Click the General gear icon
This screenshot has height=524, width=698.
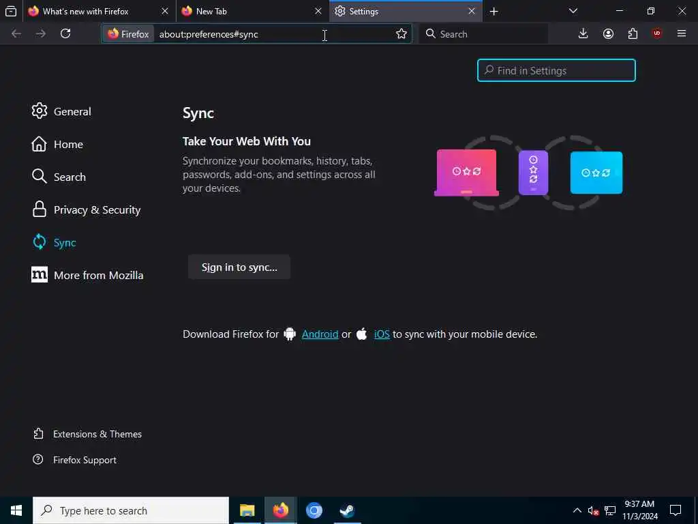click(39, 111)
